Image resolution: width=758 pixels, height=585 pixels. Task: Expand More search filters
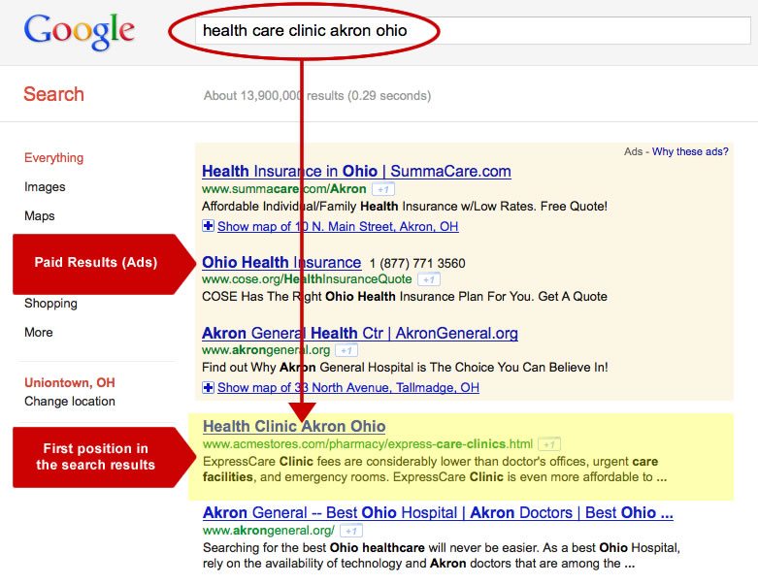(38, 332)
